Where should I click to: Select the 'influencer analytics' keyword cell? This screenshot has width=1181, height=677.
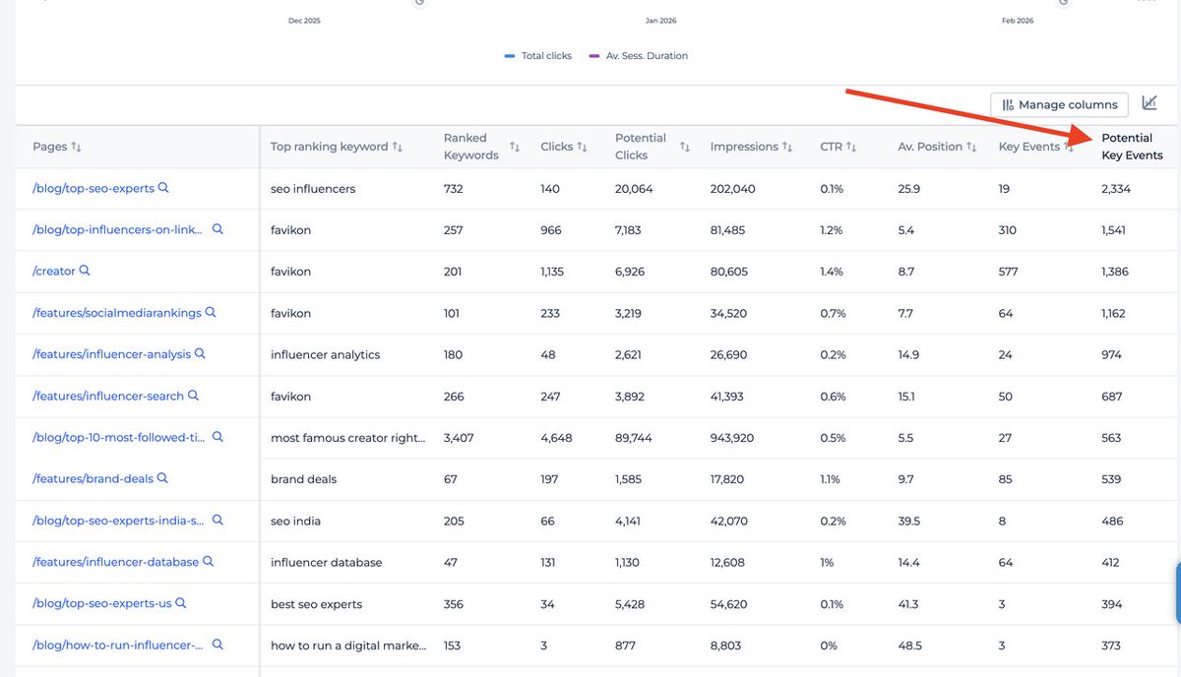point(325,354)
